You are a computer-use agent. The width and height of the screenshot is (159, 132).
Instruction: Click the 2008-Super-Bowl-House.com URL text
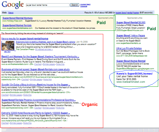[130, 30]
